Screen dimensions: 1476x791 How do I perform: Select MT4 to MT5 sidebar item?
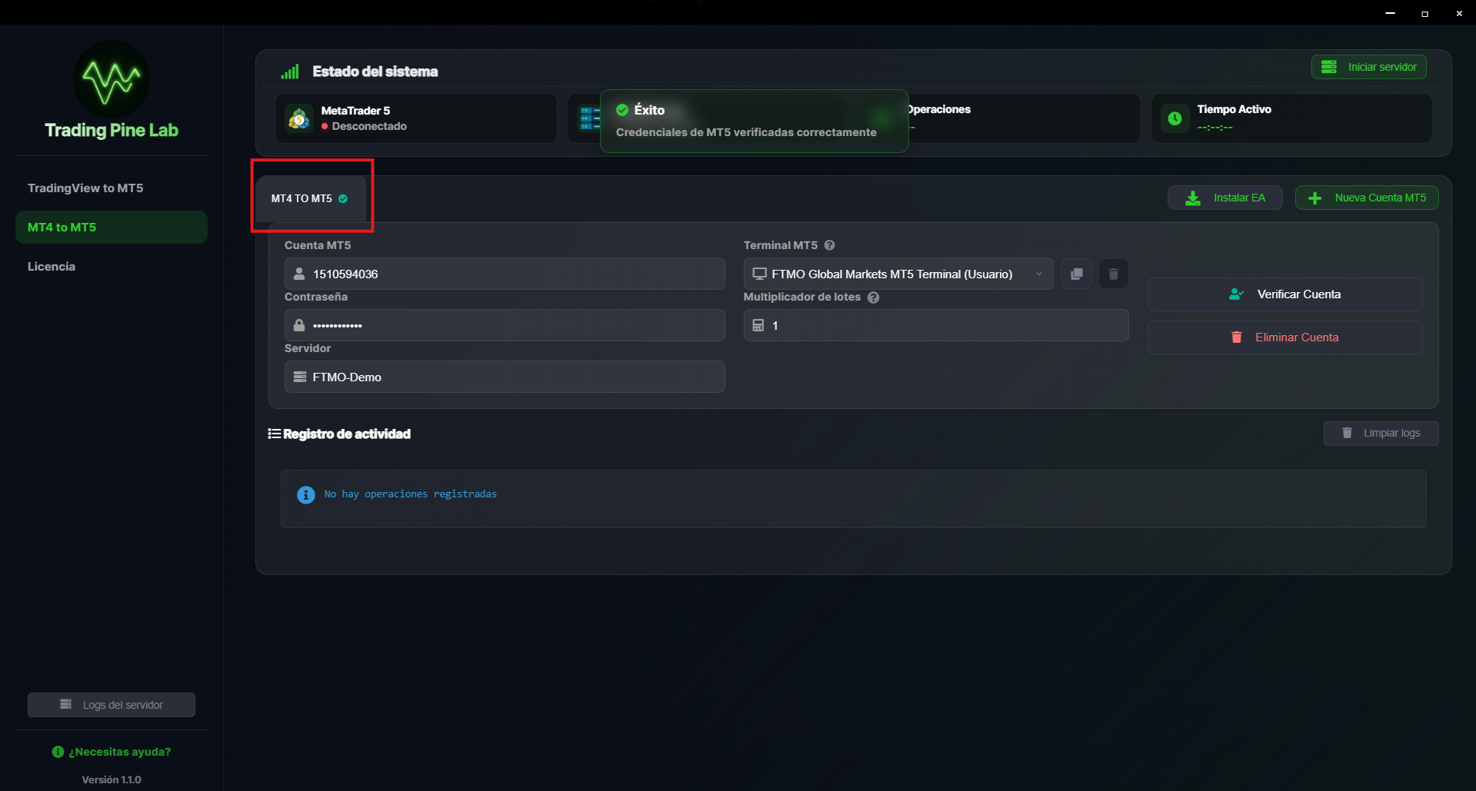(x=112, y=228)
